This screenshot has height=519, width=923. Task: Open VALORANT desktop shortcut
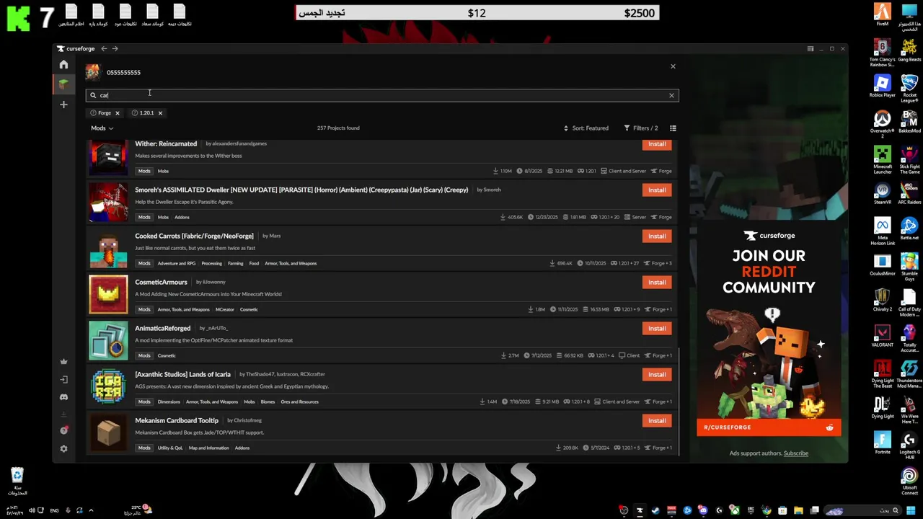883,336
